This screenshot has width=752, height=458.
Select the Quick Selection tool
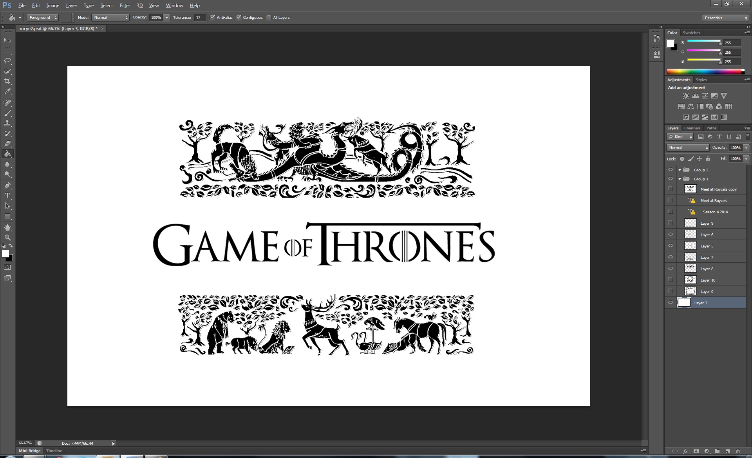pos(7,71)
